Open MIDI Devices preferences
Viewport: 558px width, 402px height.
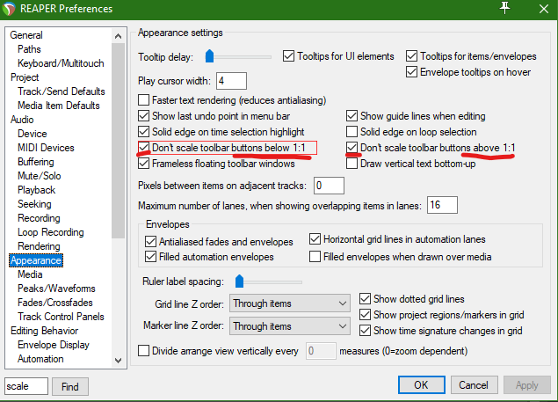click(46, 148)
